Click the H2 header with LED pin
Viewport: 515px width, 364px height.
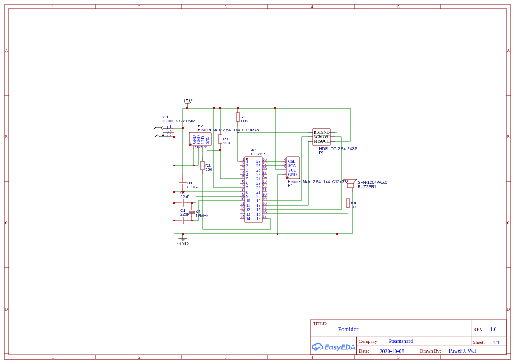click(x=200, y=139)
